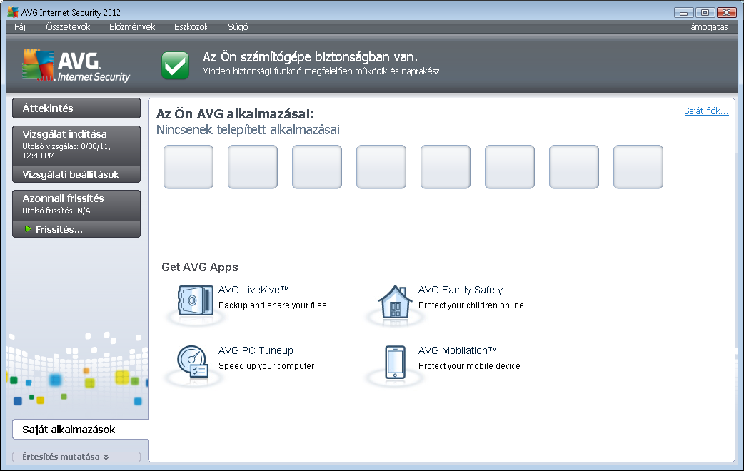Open the Fájl menu

[21, 27]
